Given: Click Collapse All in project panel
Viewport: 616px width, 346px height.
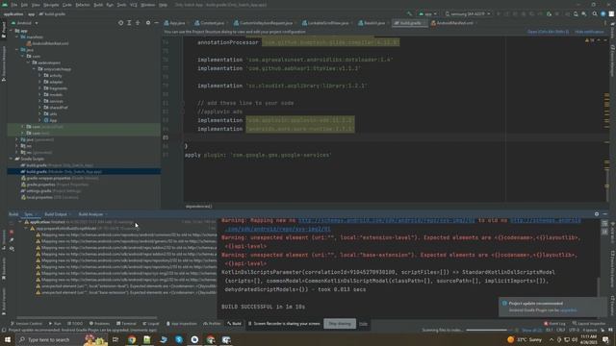Looking at the screenshot, I should coord(138,23).
